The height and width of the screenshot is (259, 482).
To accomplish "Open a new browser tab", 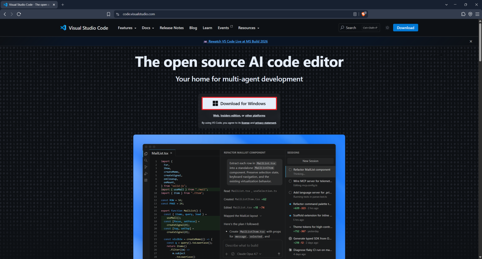I will click(x=63, y=5).
